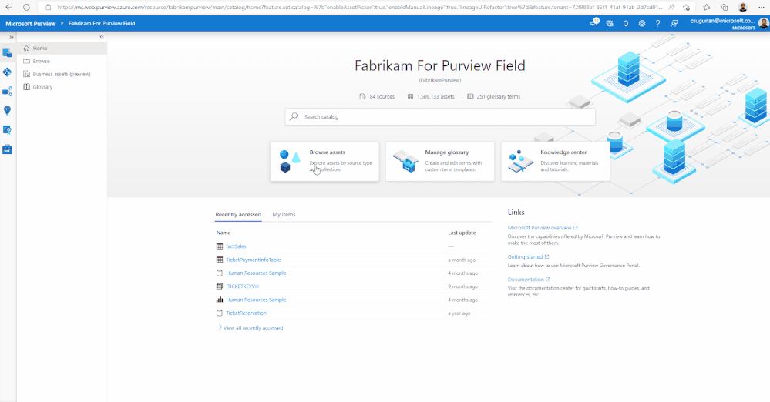The height and width of the screenshot is (402, 770).
Task: Open Business assets (preview) menu item
Action: (x=62, y=74)
